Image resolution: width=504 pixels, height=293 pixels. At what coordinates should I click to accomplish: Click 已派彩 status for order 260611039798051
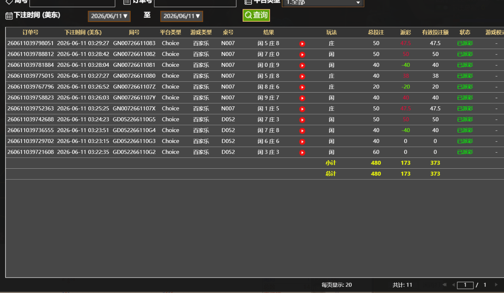(x=465, y=43)
